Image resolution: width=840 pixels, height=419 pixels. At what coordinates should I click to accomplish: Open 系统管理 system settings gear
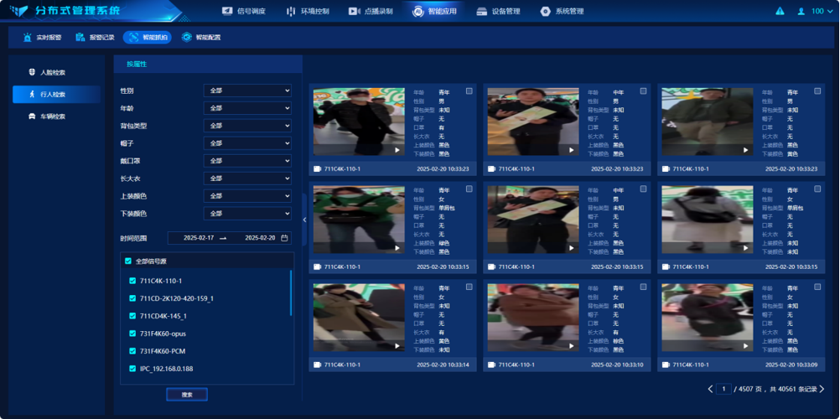(x=546, y=12)
